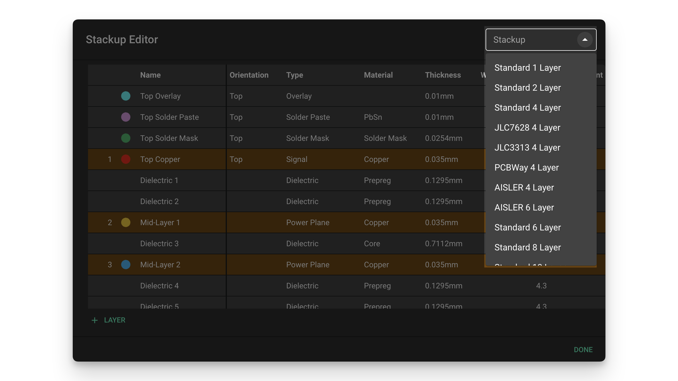Viewport: 678px width, 381px height.
Task: Select AISLER 4 Layer option
Action: point(541,187)
